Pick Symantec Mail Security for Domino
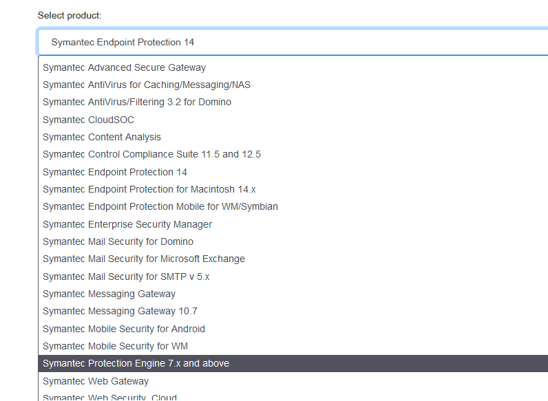The width and height of the screenshot is (548, 401). click(293, 241)
